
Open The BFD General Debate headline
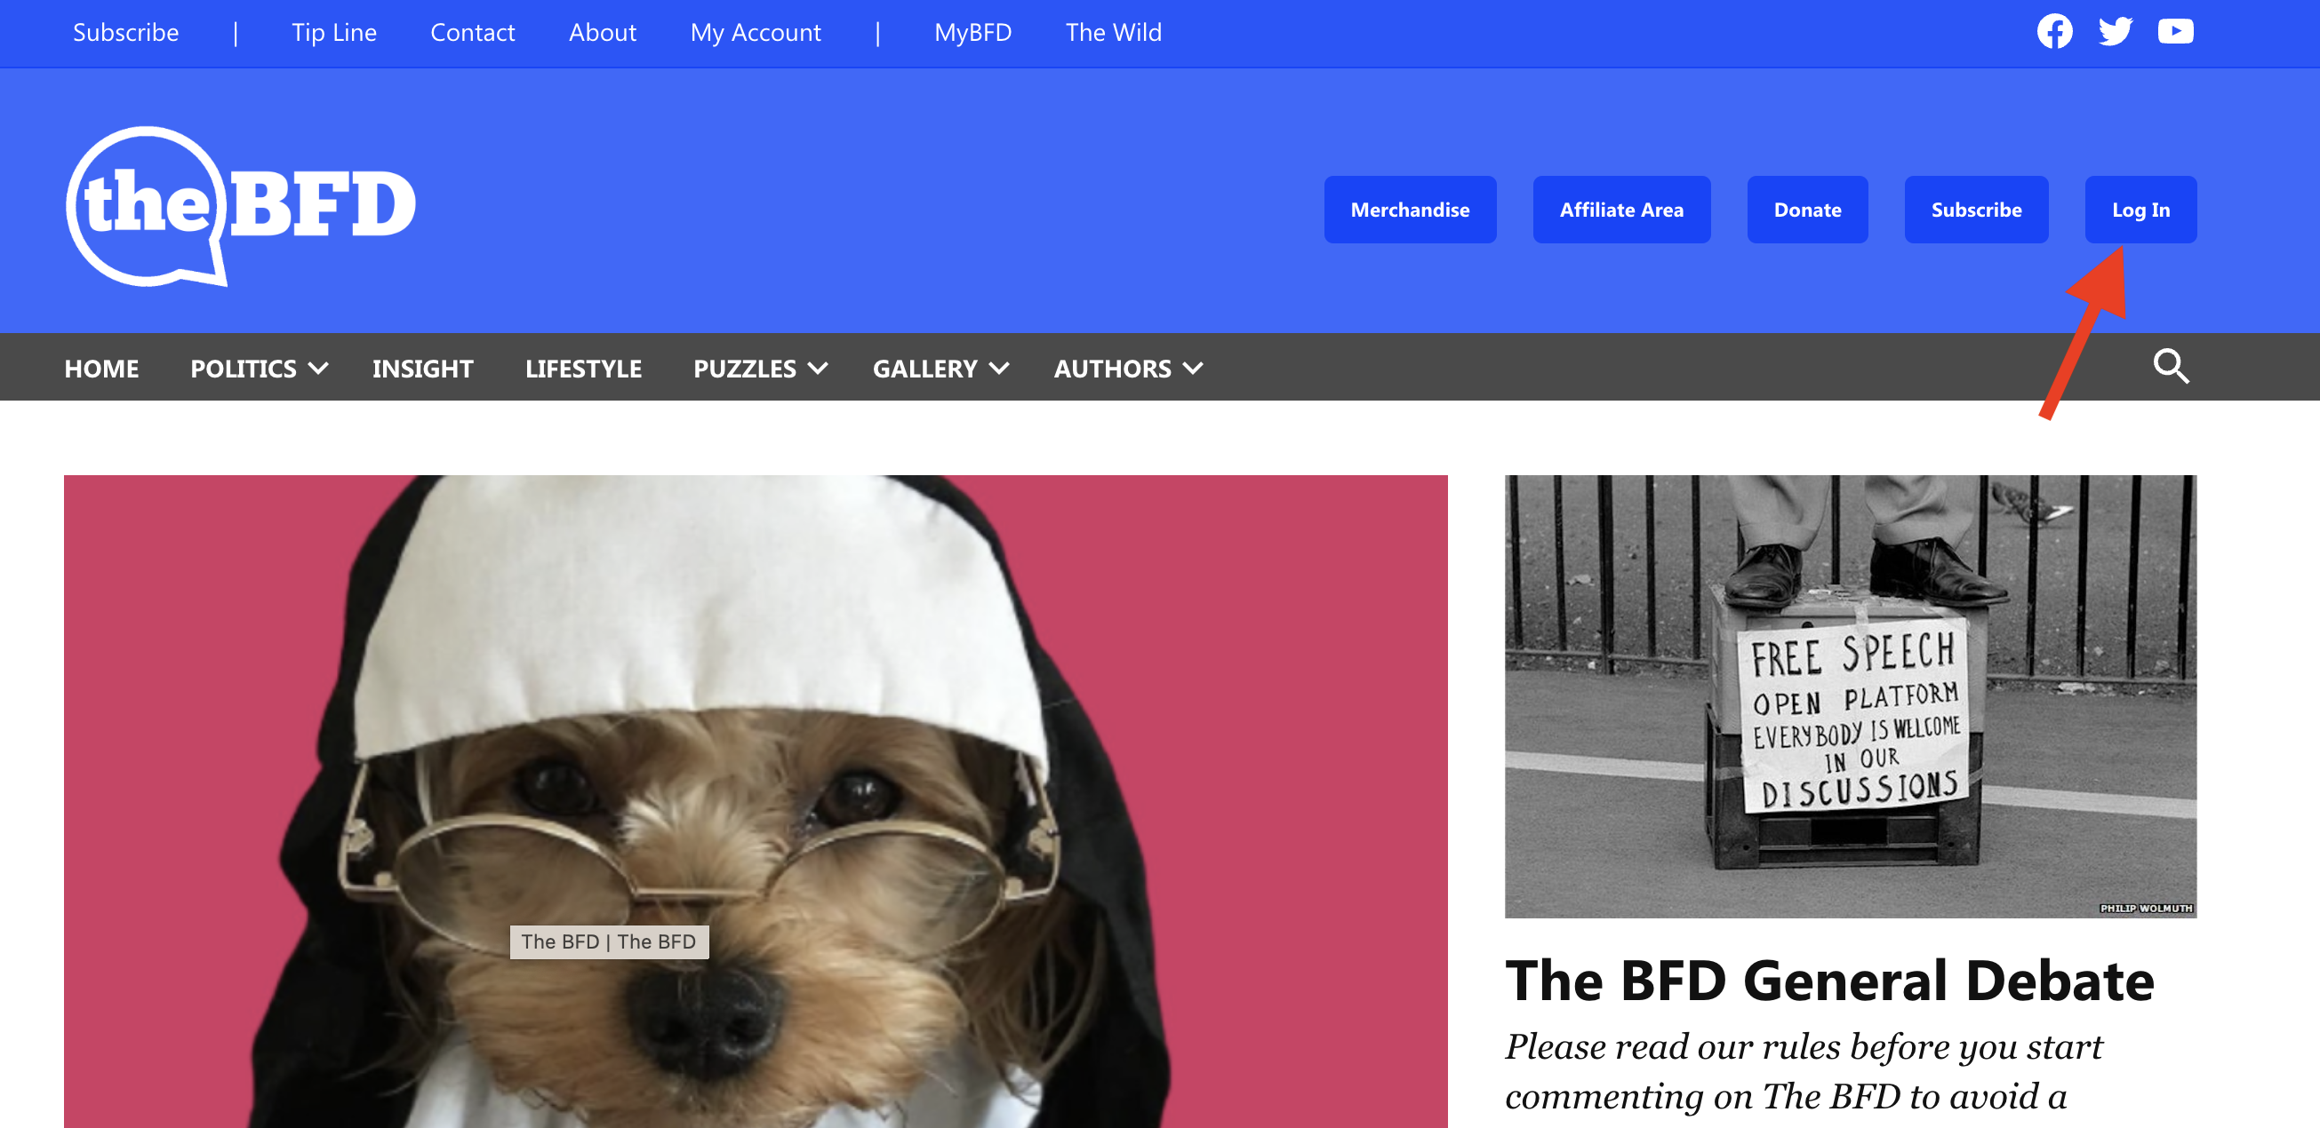pyautogui.click(x=1829, y=980)
